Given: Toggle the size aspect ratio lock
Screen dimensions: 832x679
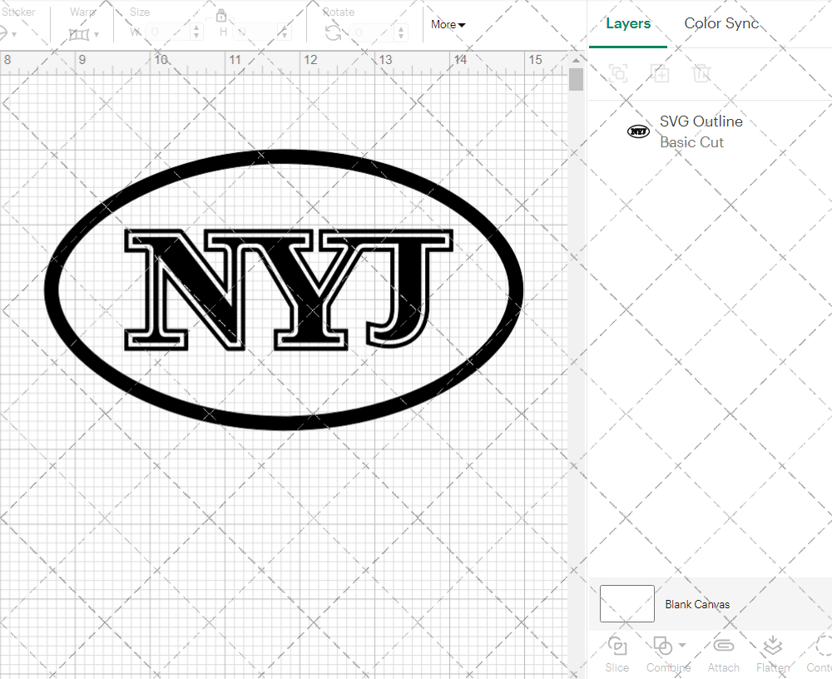Looking at the screenshot, I should (x=221, y=15).
